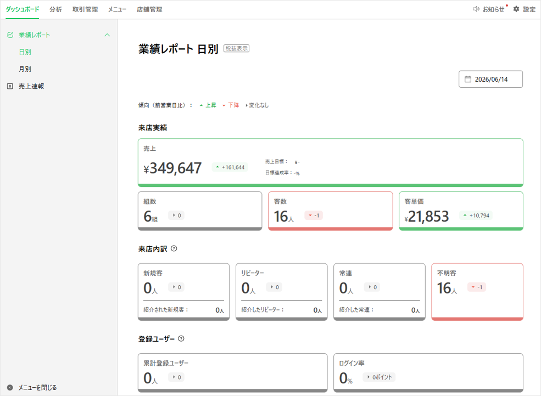Screen dimensions: 541x396
Task: Click the 来店実績 section heading
Action: tap(153, 127)
